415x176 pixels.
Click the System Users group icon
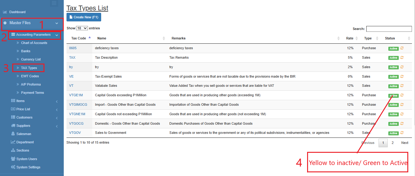pyautogui.click(x=13, y=159)
